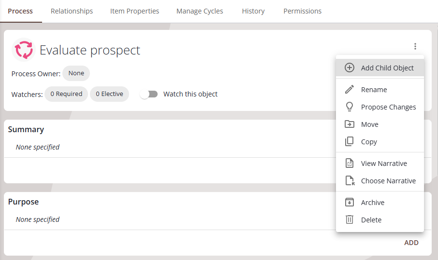438x260 pixels.
Task: Click the Move folder icon
Action: (350, 124)
